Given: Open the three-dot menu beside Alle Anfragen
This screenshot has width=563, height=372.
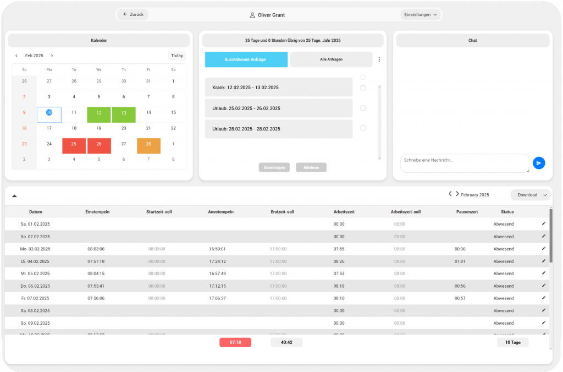Looking at the screenshot, I should pyautogui.click(x=378, y=59).
